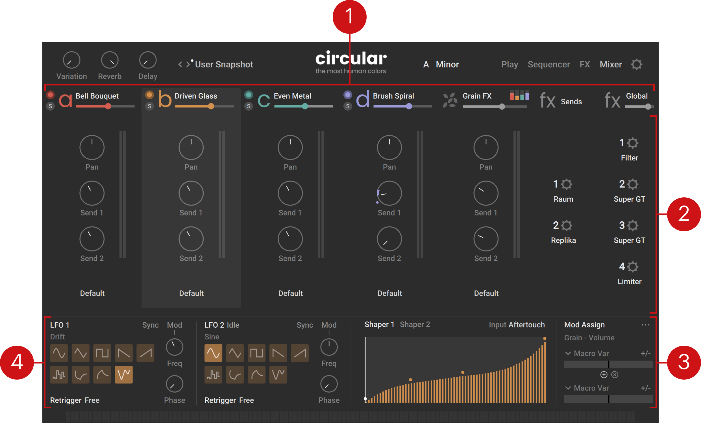
Task: Select LFO 1 square waveform
Action: click(102, 353)
